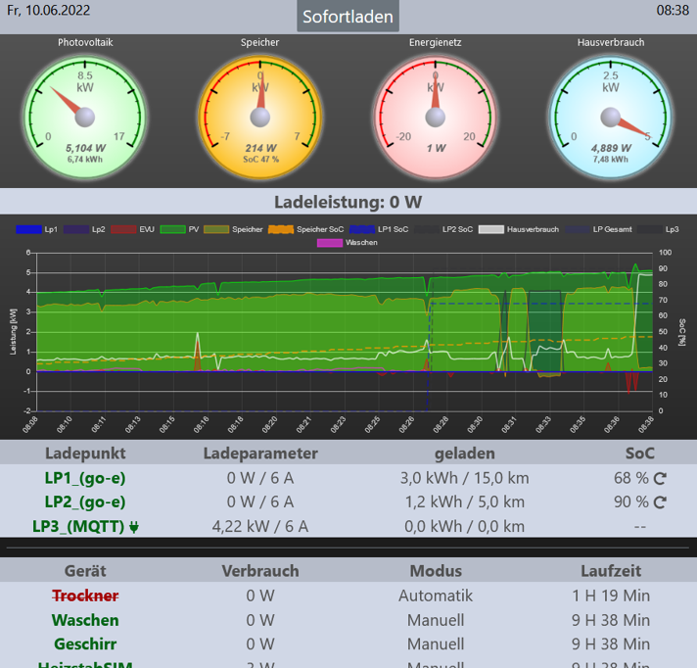Toggle Speicher SoC legend color swatch
This screenshot has width=697, height=668.
(282, 229)
